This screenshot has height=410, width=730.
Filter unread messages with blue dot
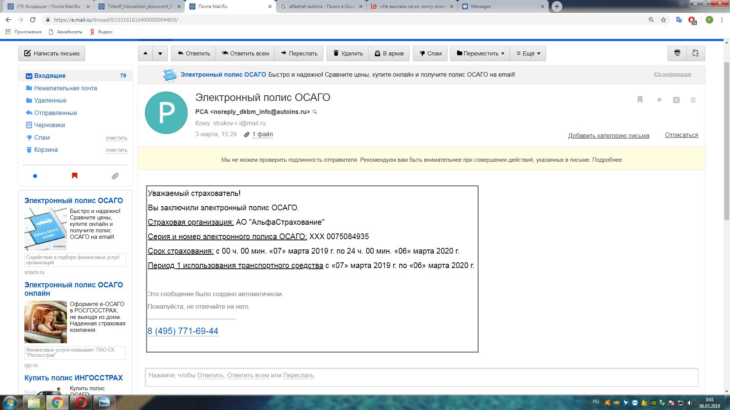[x=35, y=176]
